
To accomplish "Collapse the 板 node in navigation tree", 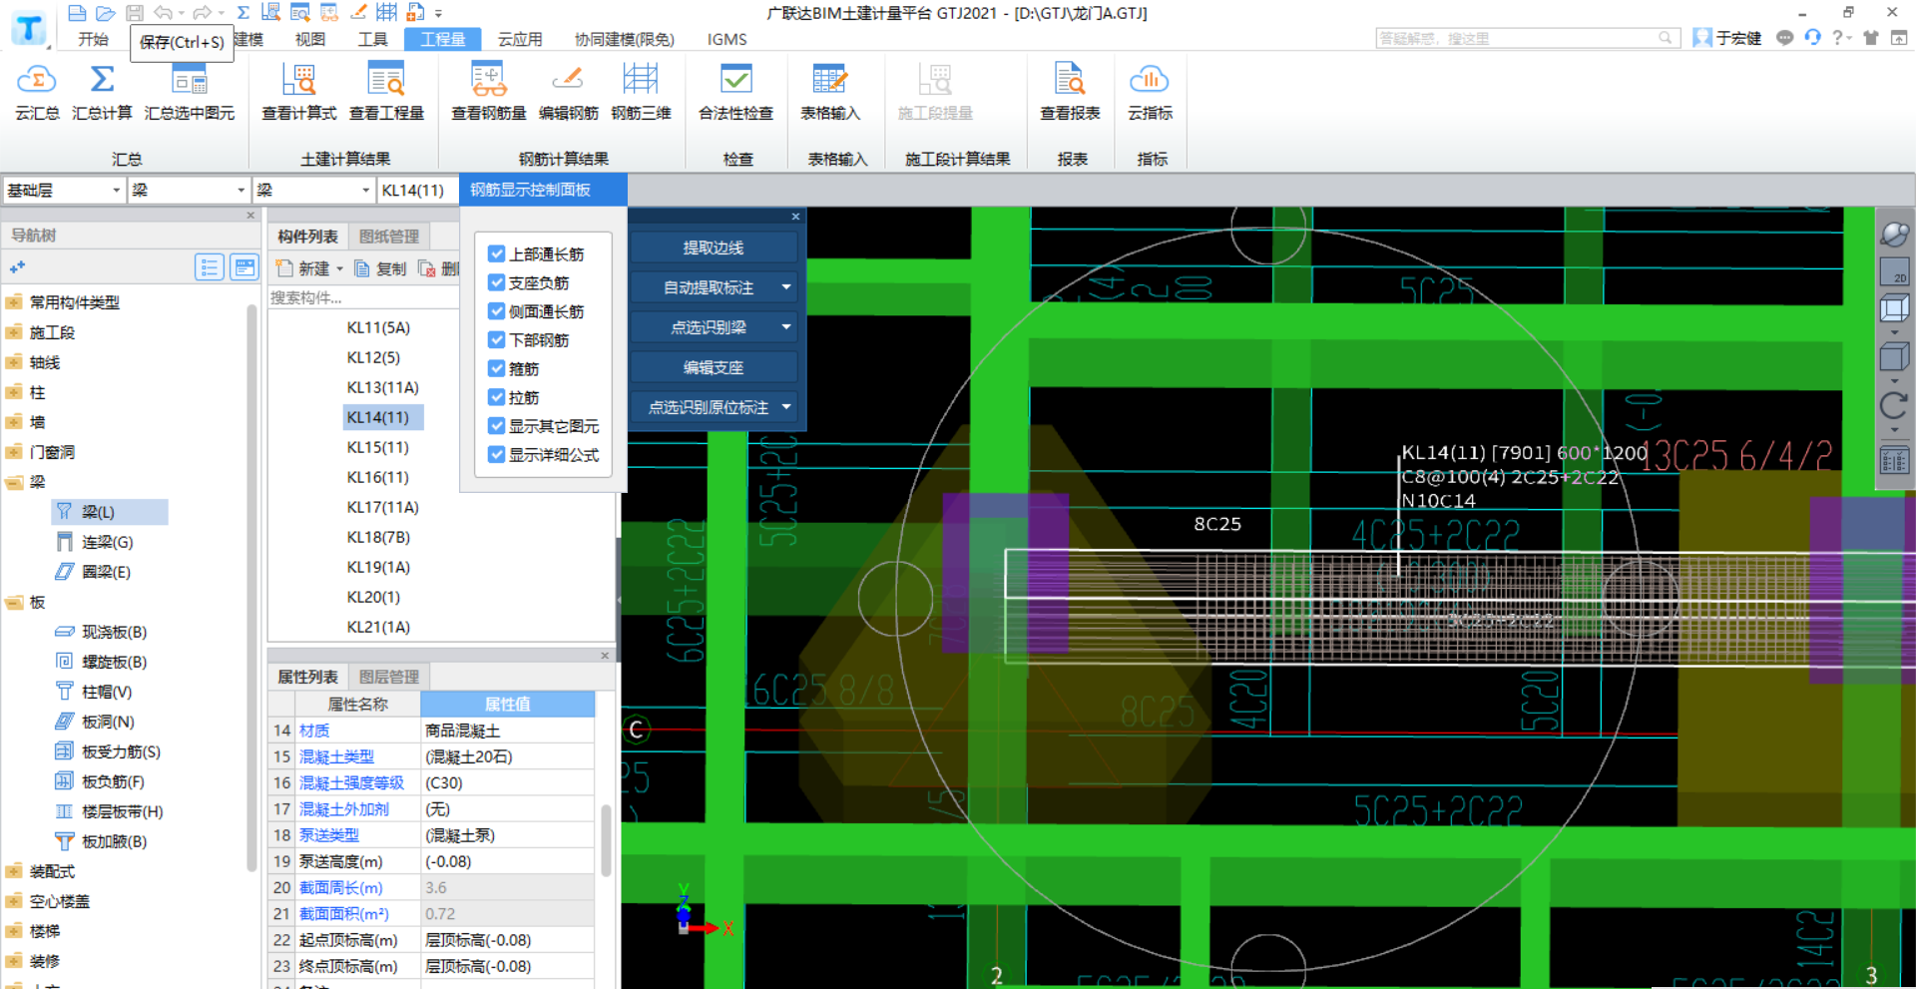I will point(14,602).
